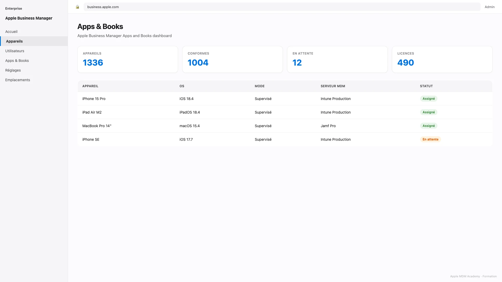Click Intune Production in the iPhone 15 Pro row
502x282 pixels.
[335, 99]
